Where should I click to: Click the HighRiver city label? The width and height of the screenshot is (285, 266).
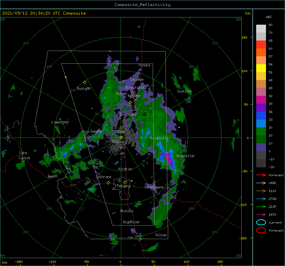coord(131,222)
